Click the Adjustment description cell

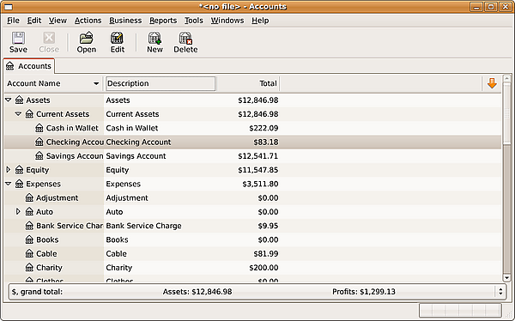tap(127, 197)
